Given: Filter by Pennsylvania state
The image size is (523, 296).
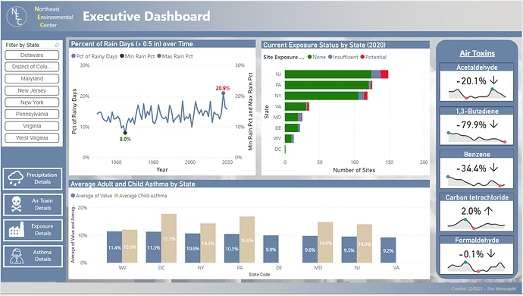Looking at the screenshot, I should click(32, 115).
